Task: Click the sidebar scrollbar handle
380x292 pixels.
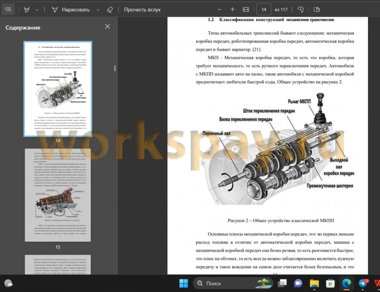Action: pyautogui.click(x=115, y=68)
